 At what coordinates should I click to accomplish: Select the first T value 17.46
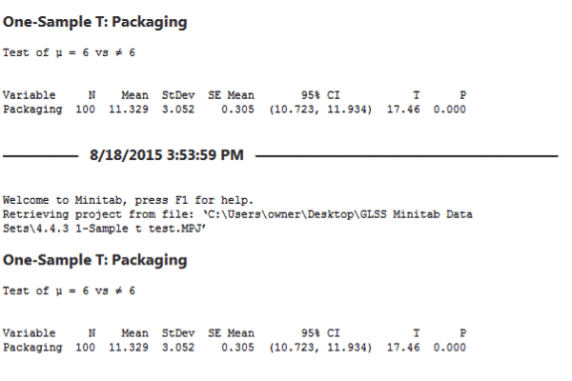pyautogui.click(x=403, y=110)
